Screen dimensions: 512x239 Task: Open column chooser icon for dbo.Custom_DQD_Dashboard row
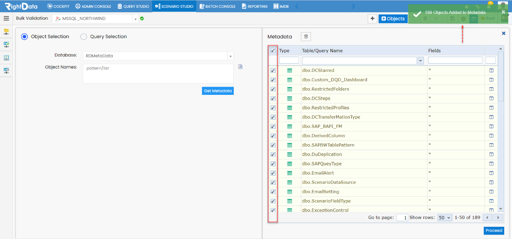[x=491, y=80]
